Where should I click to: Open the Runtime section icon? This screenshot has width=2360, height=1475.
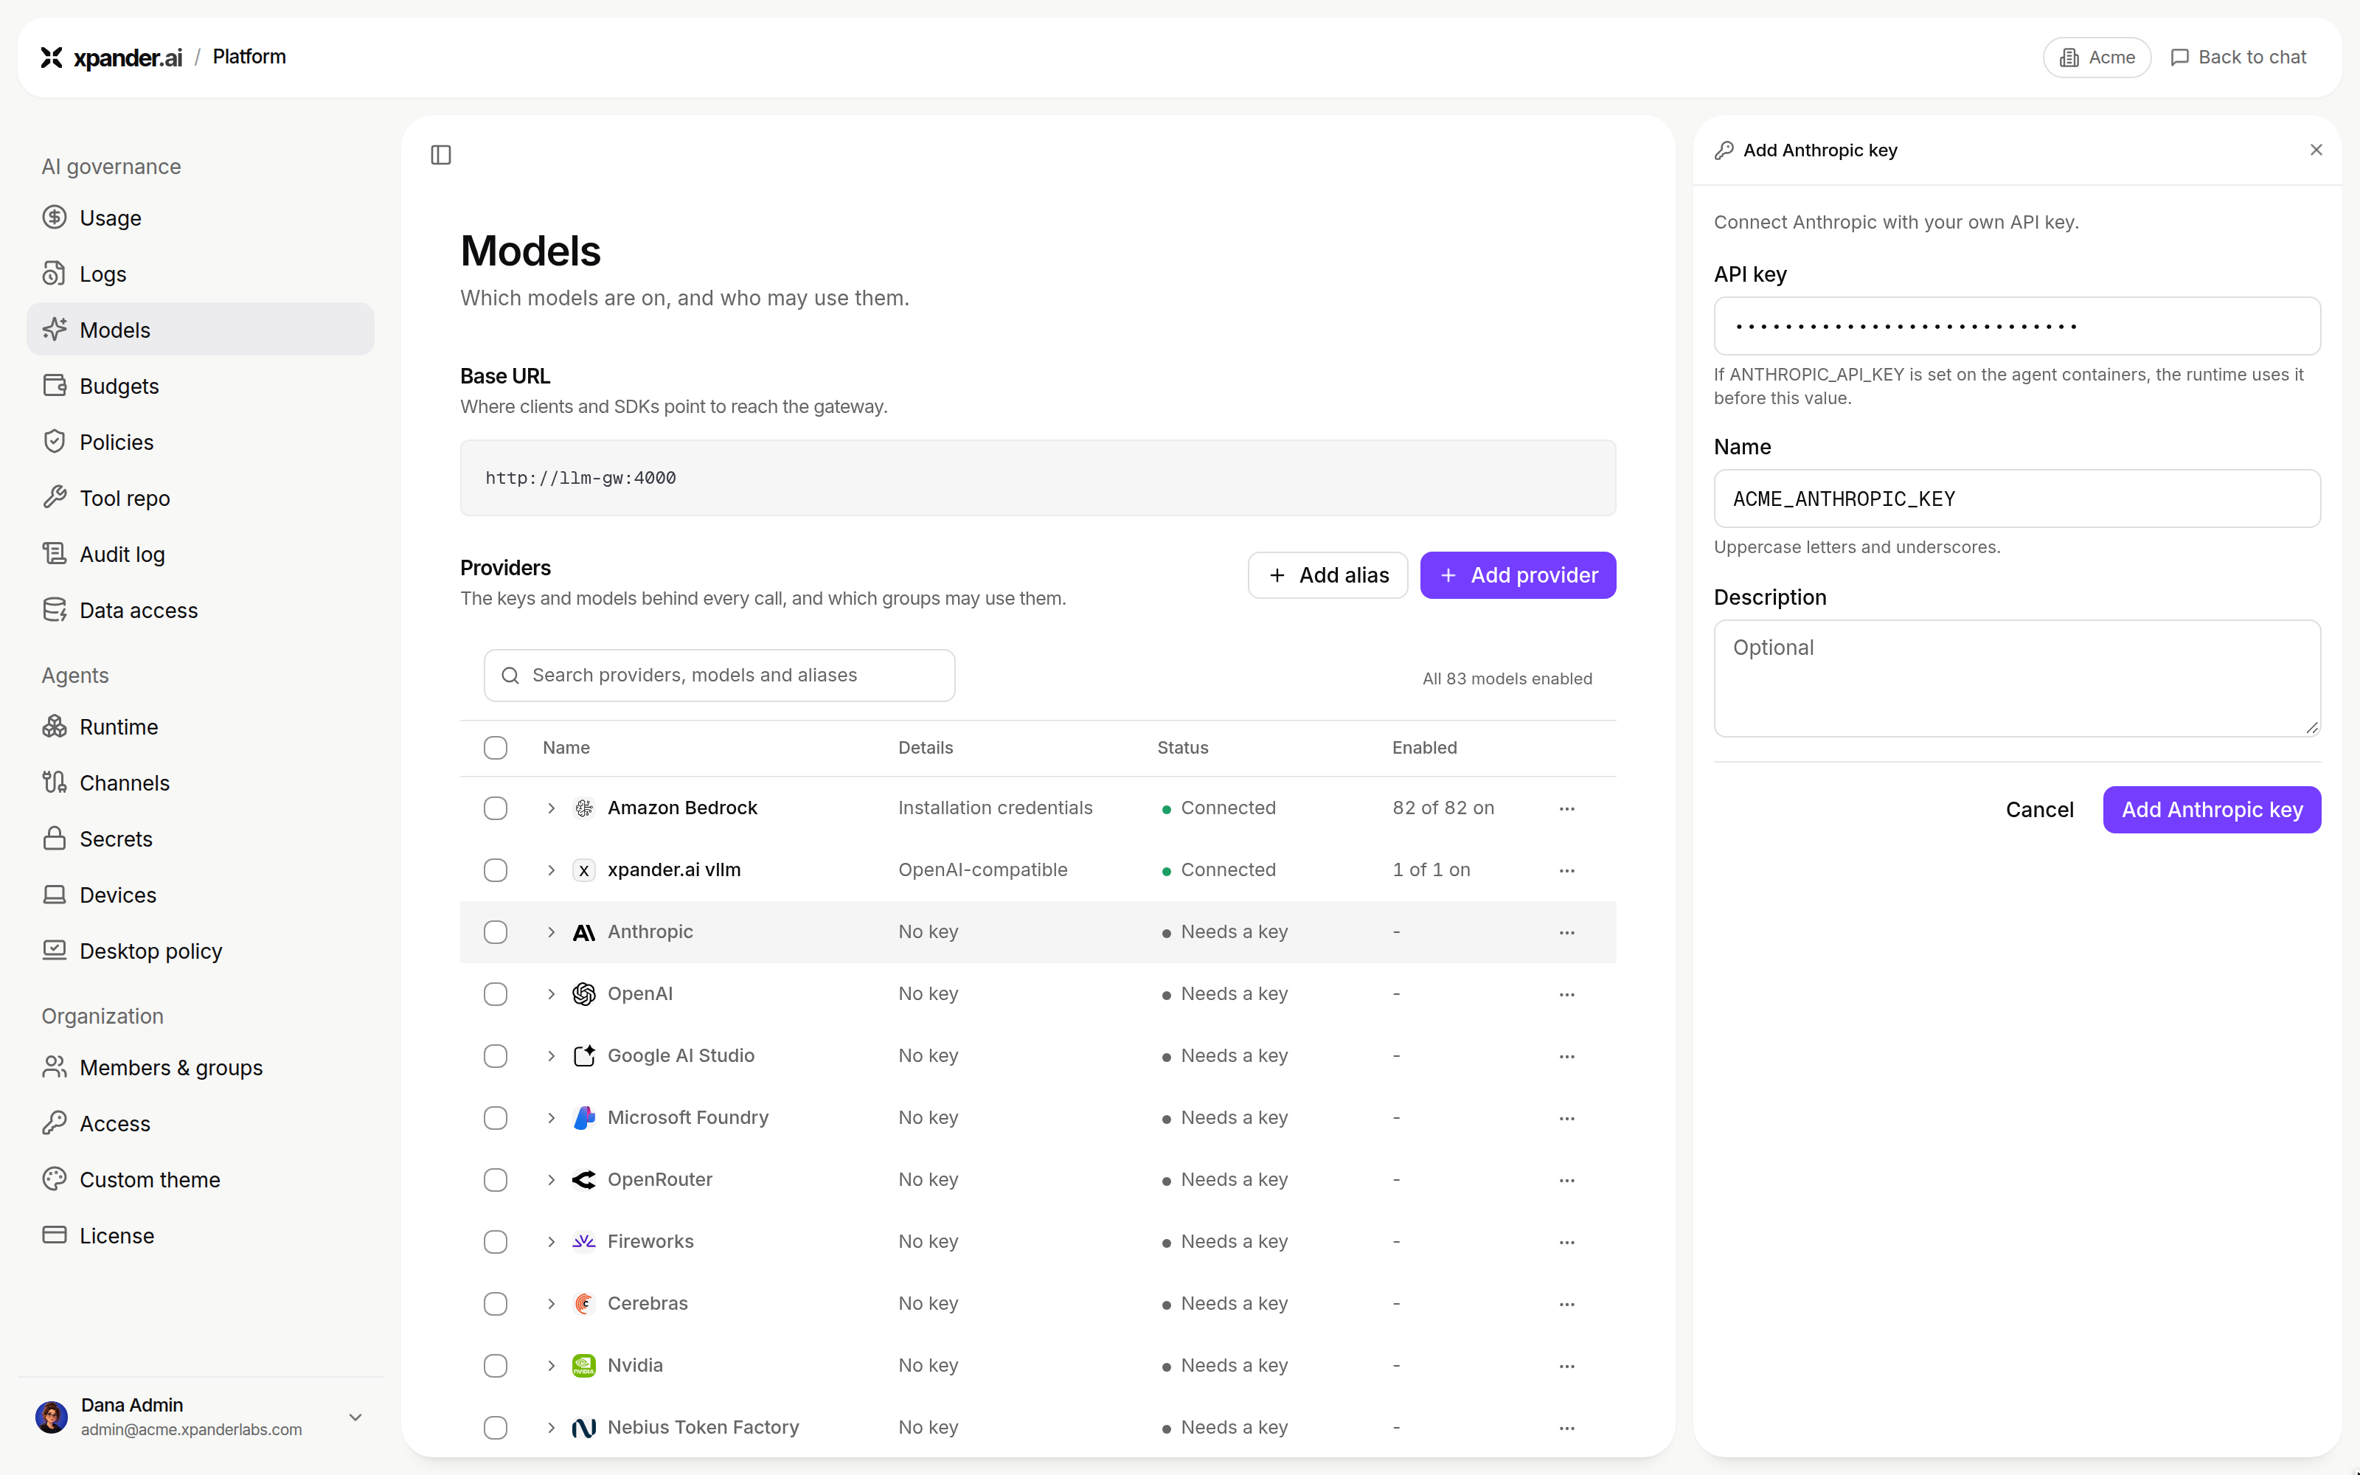(55, 726)
